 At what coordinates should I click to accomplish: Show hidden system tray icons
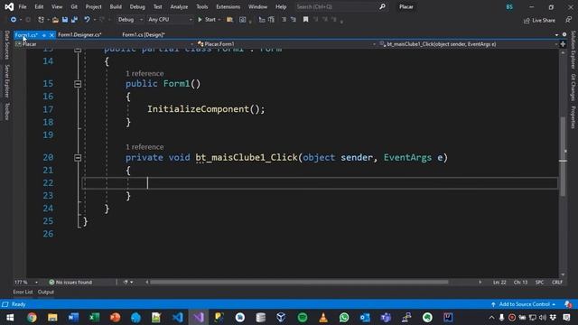coord(491,317)
